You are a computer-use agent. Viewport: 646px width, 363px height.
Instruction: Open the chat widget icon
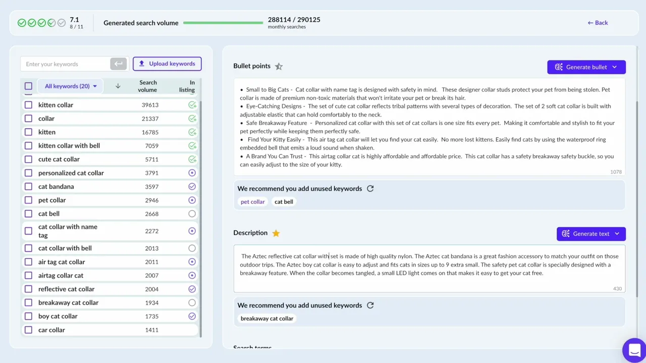tap(634, 350)
